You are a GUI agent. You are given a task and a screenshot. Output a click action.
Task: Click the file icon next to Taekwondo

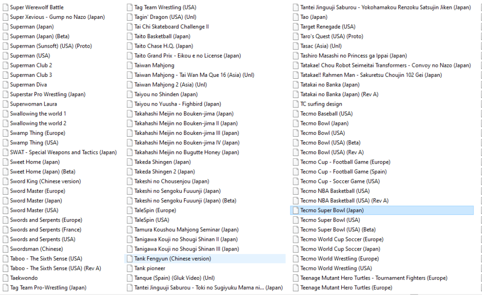point(6,278)
